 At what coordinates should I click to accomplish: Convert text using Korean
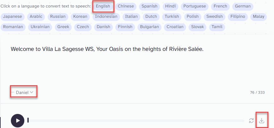point(80,17)
